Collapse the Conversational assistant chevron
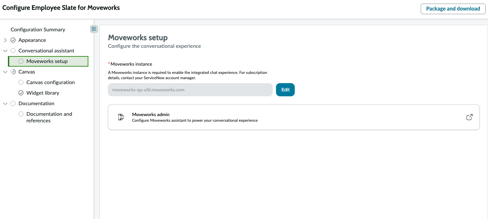 (x=5, y=50)
